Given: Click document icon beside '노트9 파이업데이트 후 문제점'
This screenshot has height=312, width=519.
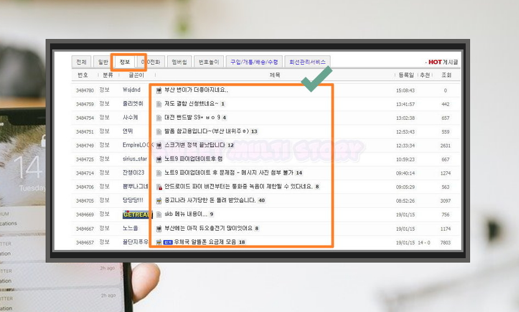Looking at the screenshot, I should pyautogui.click(x=159, y=173).
